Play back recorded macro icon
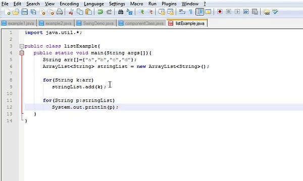 pyautogui.click(x=237, y=12)
